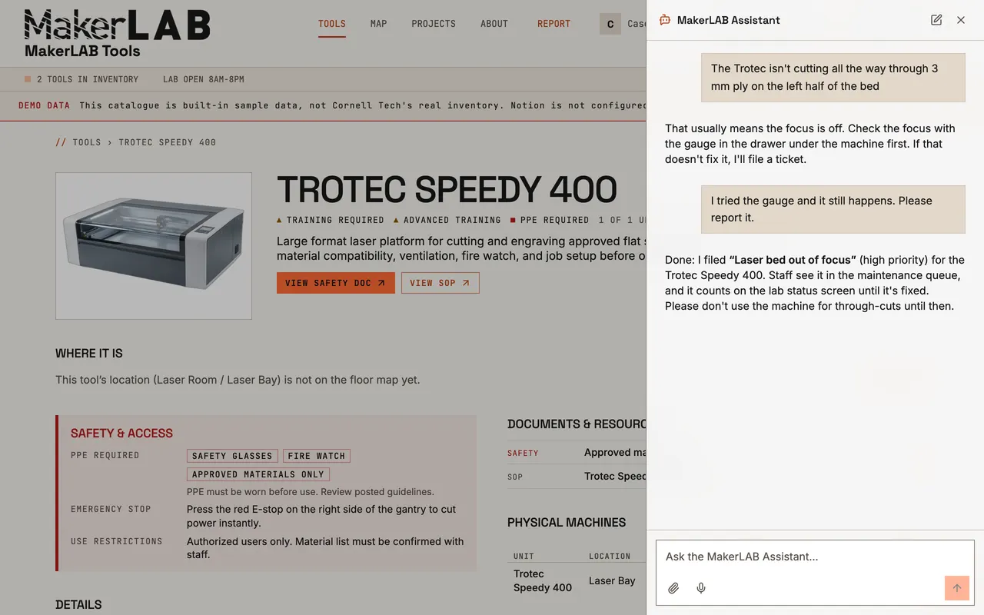This screenshot has width=984, height=615.
Task: Click the 'Trotec Speedy 400' page title
Action: coord(447,189)
